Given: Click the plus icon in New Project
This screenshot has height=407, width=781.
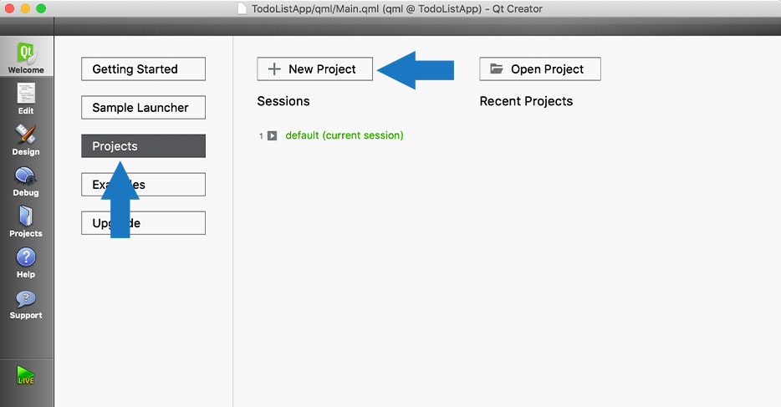Looking at the screenshot, I should click(274, 69).
